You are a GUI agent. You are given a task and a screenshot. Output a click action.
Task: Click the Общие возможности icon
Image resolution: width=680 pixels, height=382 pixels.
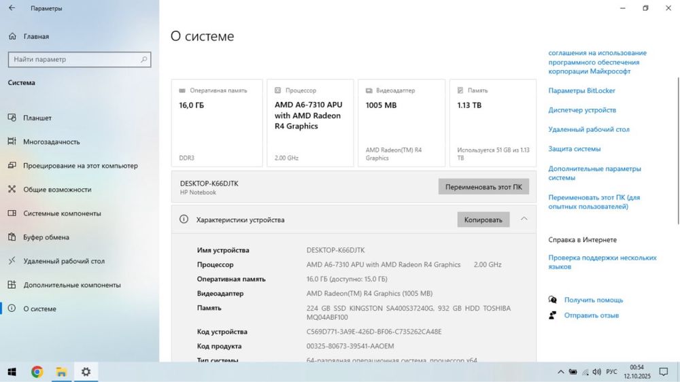click(12, 189)
